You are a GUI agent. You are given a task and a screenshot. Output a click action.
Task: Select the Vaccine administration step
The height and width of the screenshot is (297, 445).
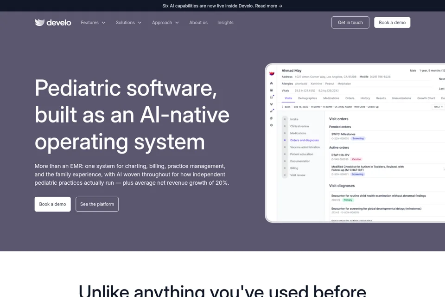(305, 147)
